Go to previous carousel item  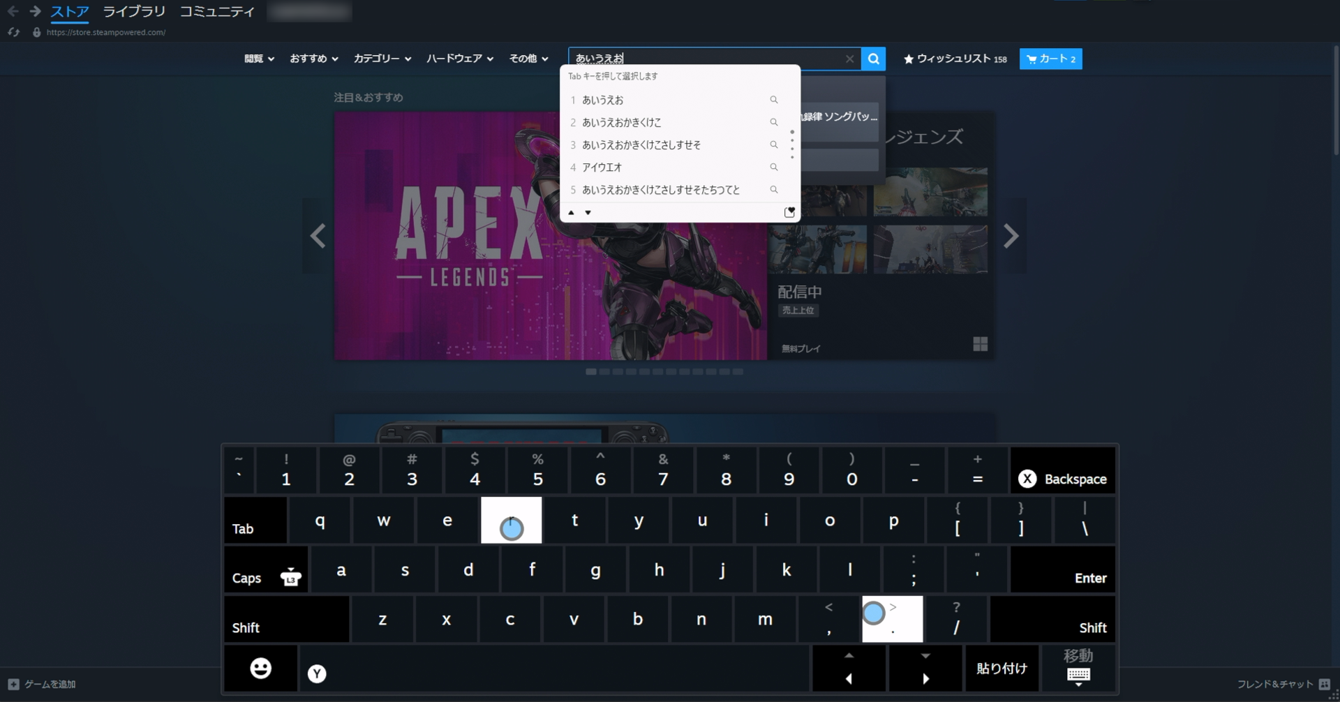[x=318, y=236]
